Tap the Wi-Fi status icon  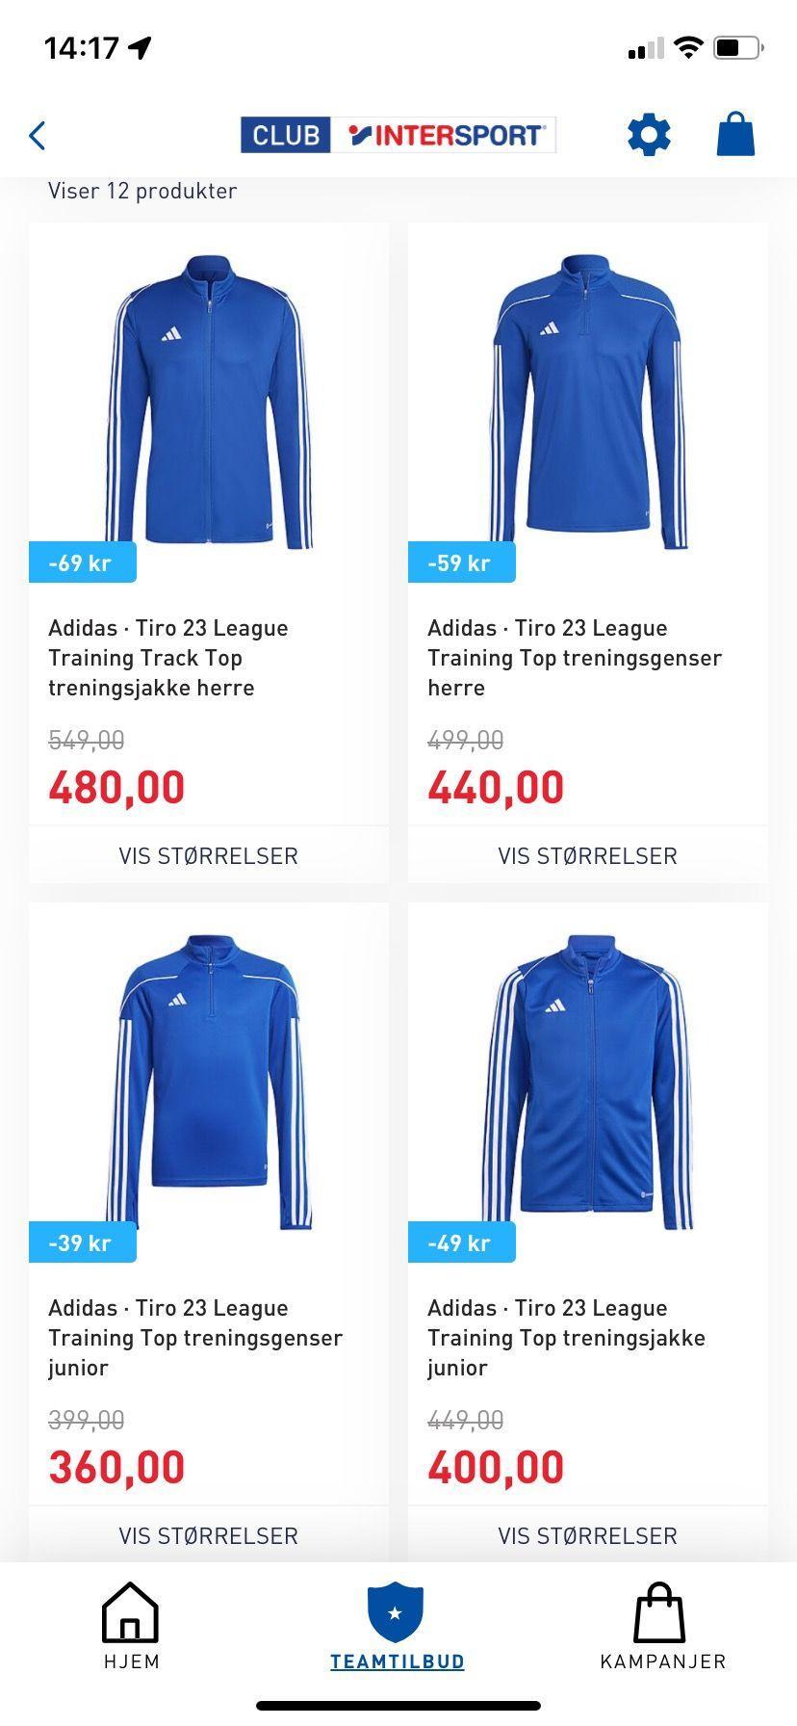pos(688,47)
